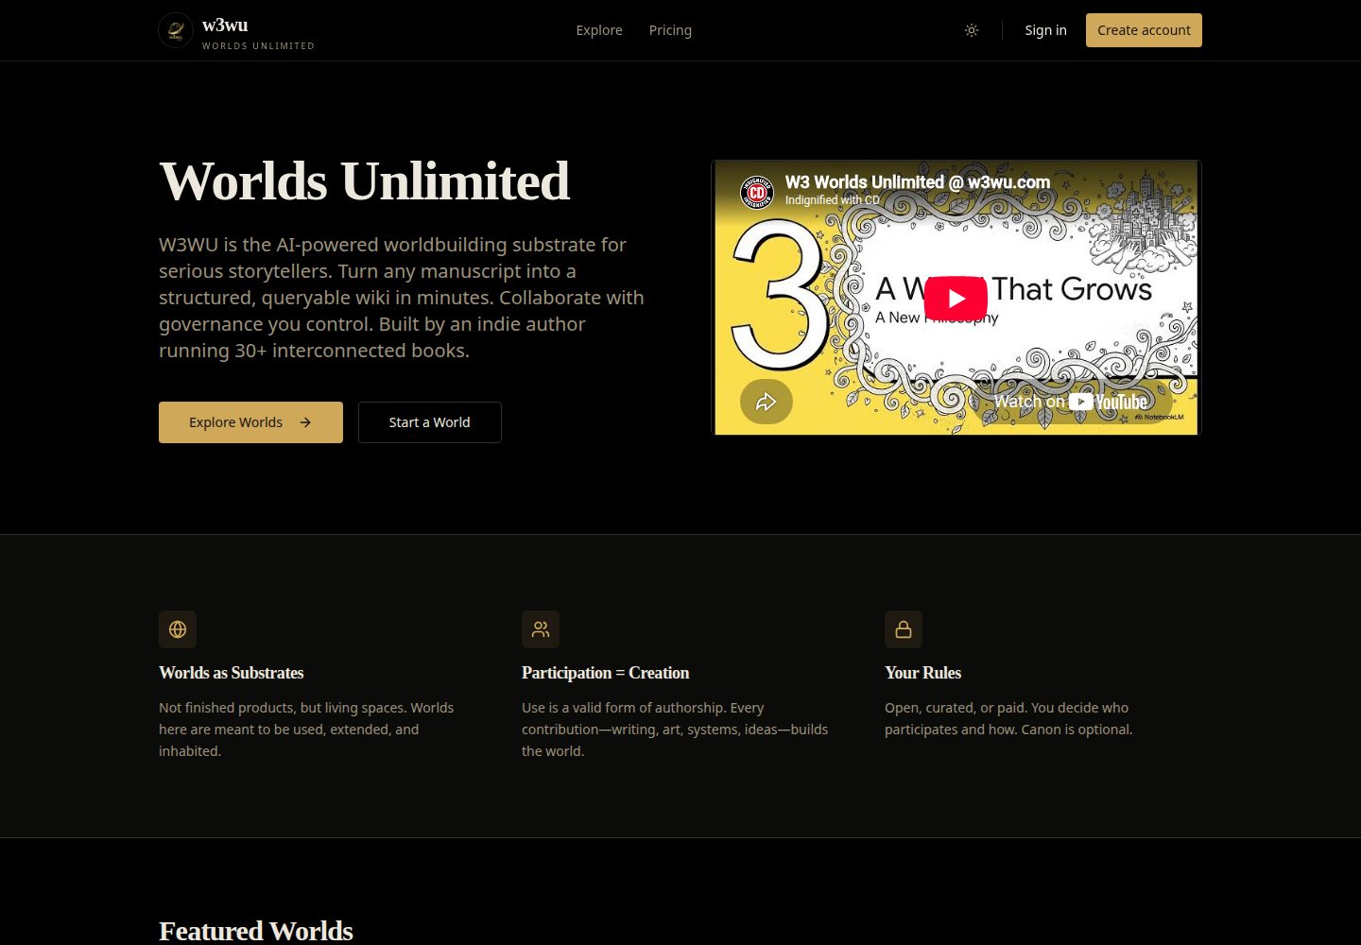Click the lock icon above Your Rules
Image resolution: width=1361 pixels, height=945 pixels.
[x=904, y=629]
